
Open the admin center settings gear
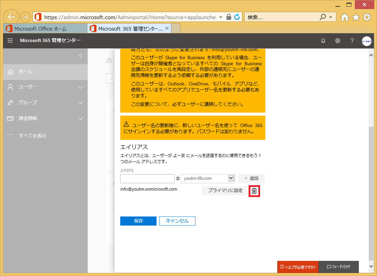click(338, 41)
